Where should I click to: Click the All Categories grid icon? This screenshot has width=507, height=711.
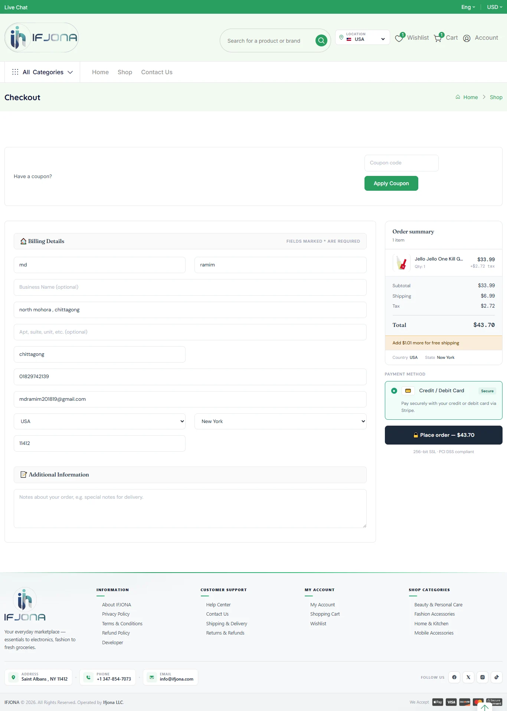15,72
